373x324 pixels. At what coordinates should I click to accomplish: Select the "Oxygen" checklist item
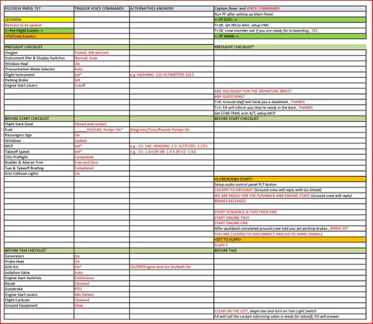click(x=39, y=52)
